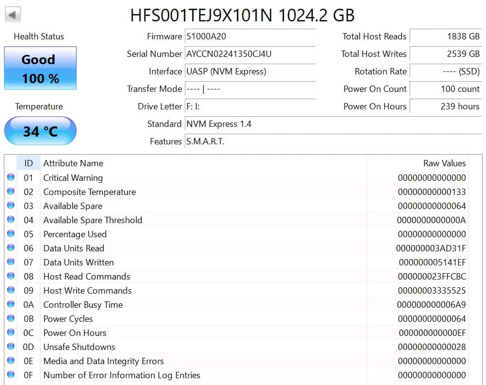Click the Interface field showing UASP
Image resolution: width=486 pixels, height=385 pixels.
(x=250, y=71)
